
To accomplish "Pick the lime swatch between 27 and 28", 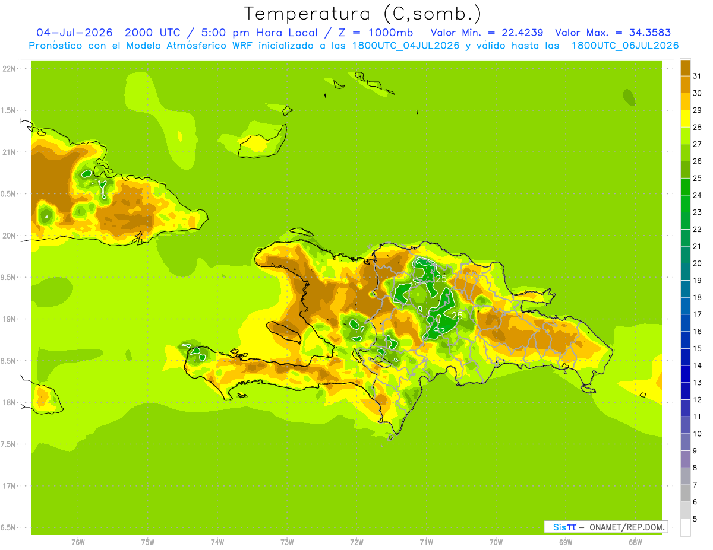I will pos(685,135).
